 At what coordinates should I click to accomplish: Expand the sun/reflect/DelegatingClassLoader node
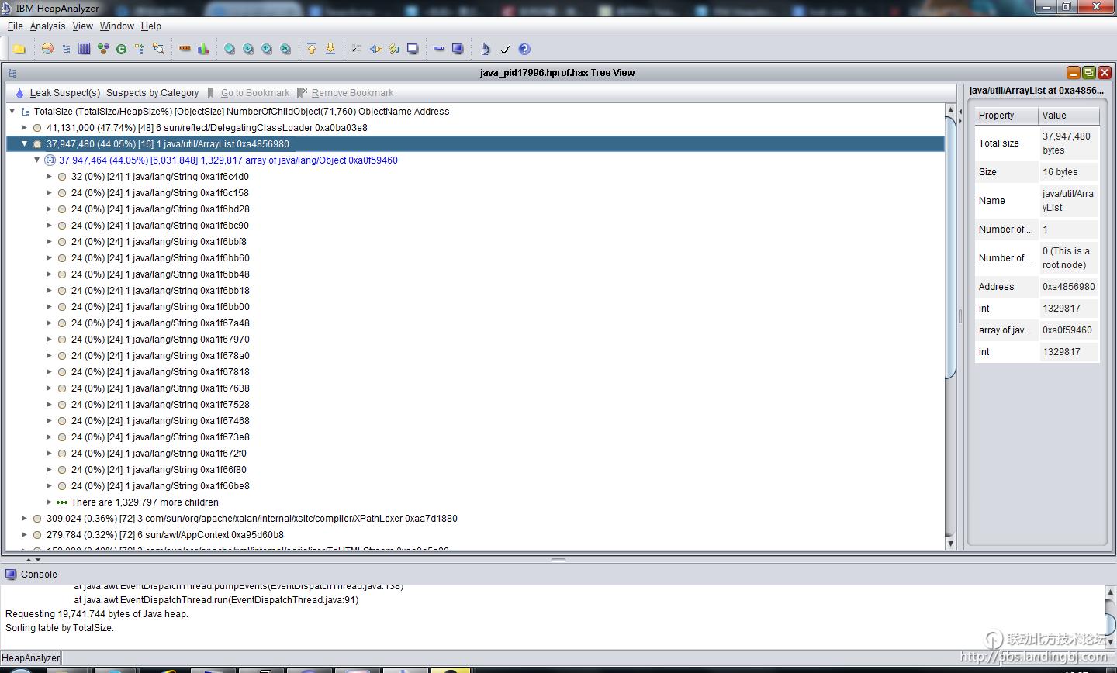(24, 128)
